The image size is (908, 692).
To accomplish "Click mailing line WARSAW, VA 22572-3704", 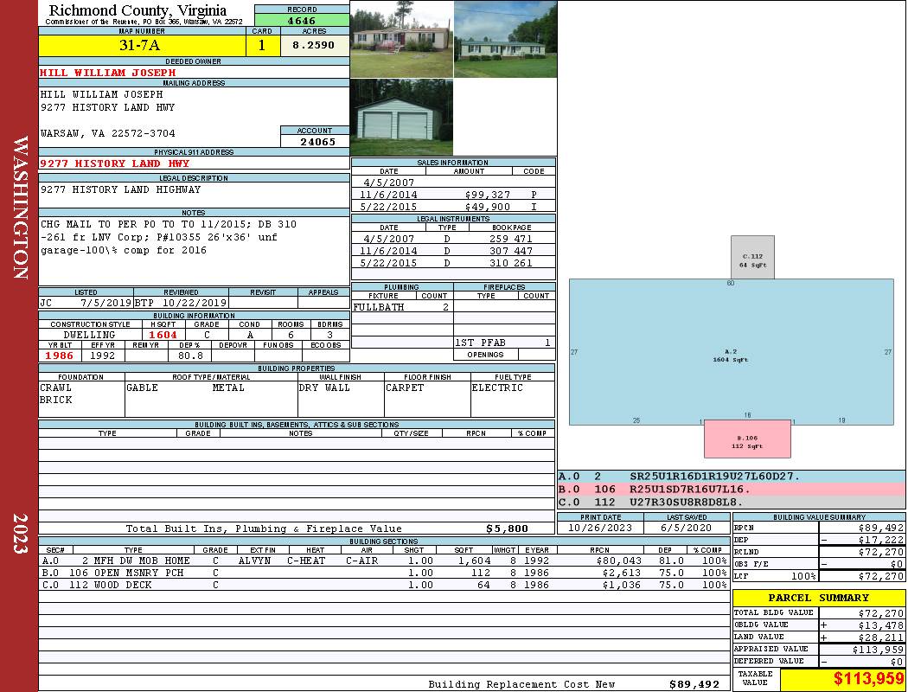I will (x=108, y=133).
